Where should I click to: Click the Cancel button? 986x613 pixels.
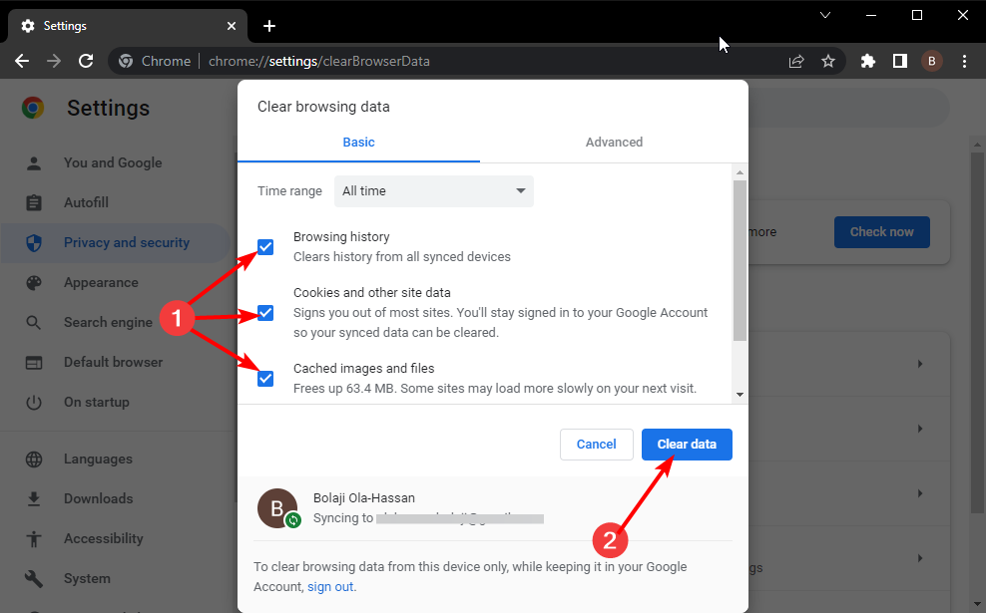[x=596, y=444]
